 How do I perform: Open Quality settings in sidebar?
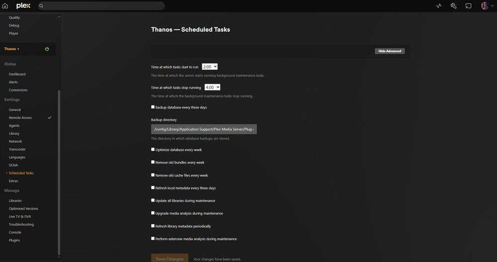click(x=14, y=18)
